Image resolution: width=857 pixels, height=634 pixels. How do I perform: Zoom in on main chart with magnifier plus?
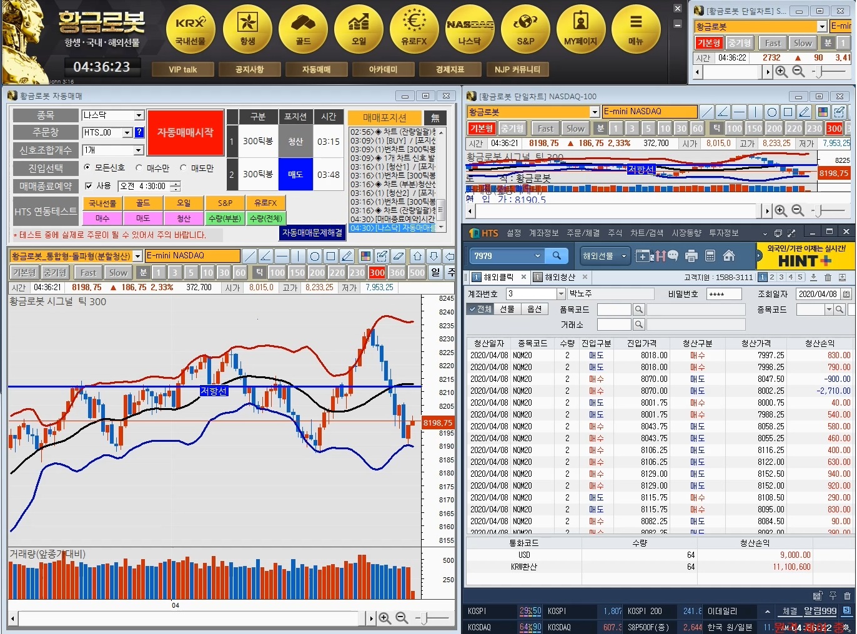click(x=385, y=618)
